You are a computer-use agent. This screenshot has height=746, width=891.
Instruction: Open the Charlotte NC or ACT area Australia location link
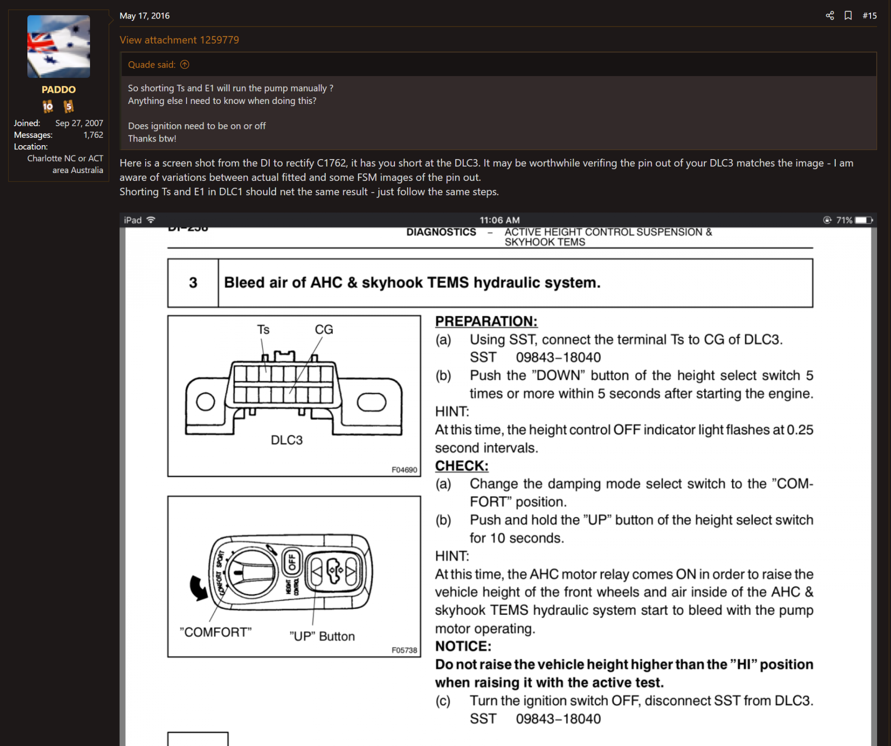65,164
